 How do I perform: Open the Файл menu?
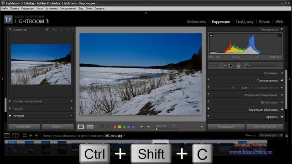5,8
